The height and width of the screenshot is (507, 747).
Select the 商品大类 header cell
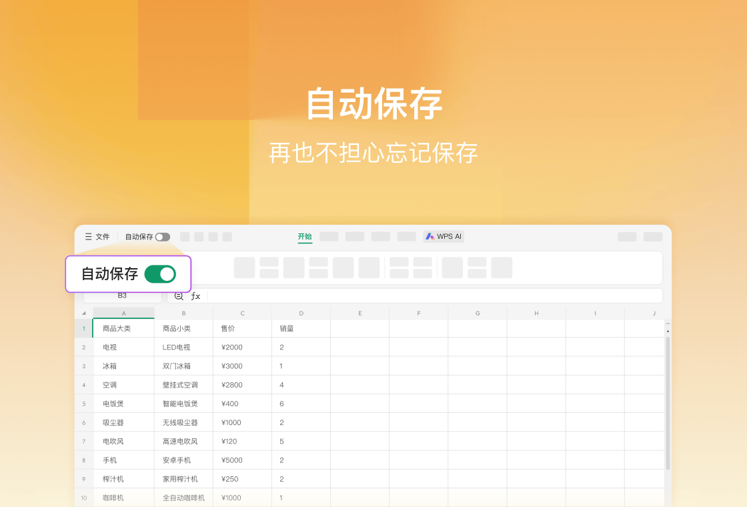[123, 328]
